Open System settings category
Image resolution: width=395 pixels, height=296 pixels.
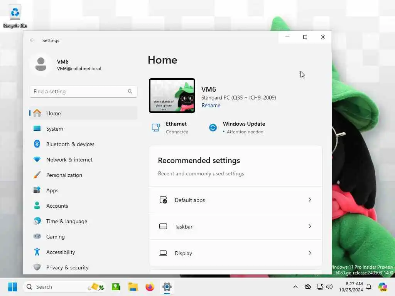coord(83,129)
